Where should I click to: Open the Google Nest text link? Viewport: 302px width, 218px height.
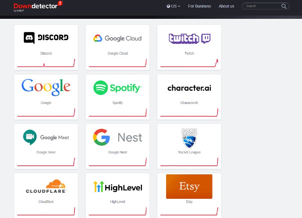(x=117, y=152)
